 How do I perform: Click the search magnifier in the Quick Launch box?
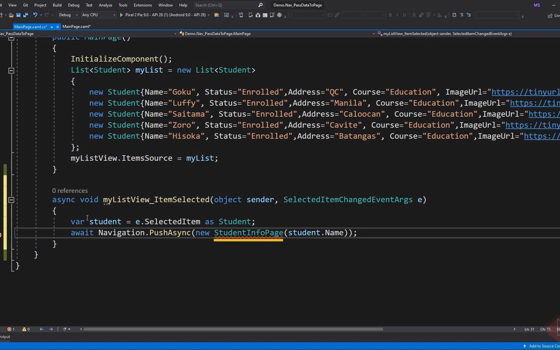tap(260, 5)
